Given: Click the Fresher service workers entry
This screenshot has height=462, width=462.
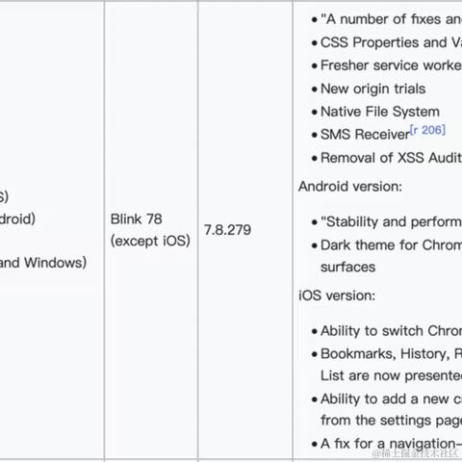Looking at the screenshot, I should tap(392, 65).
